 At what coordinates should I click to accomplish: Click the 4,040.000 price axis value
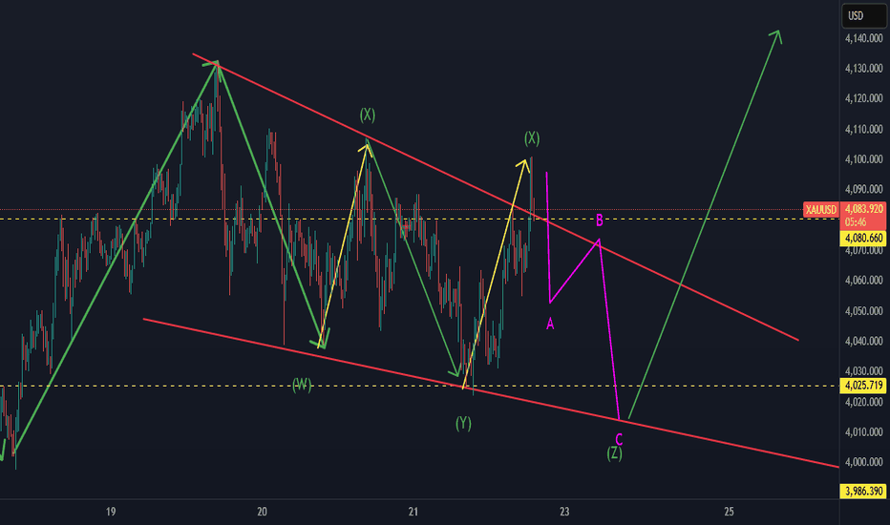click(x=863, y=341)
